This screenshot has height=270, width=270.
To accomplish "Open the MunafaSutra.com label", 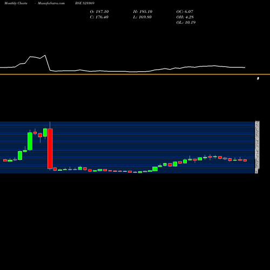I will 51,3.
